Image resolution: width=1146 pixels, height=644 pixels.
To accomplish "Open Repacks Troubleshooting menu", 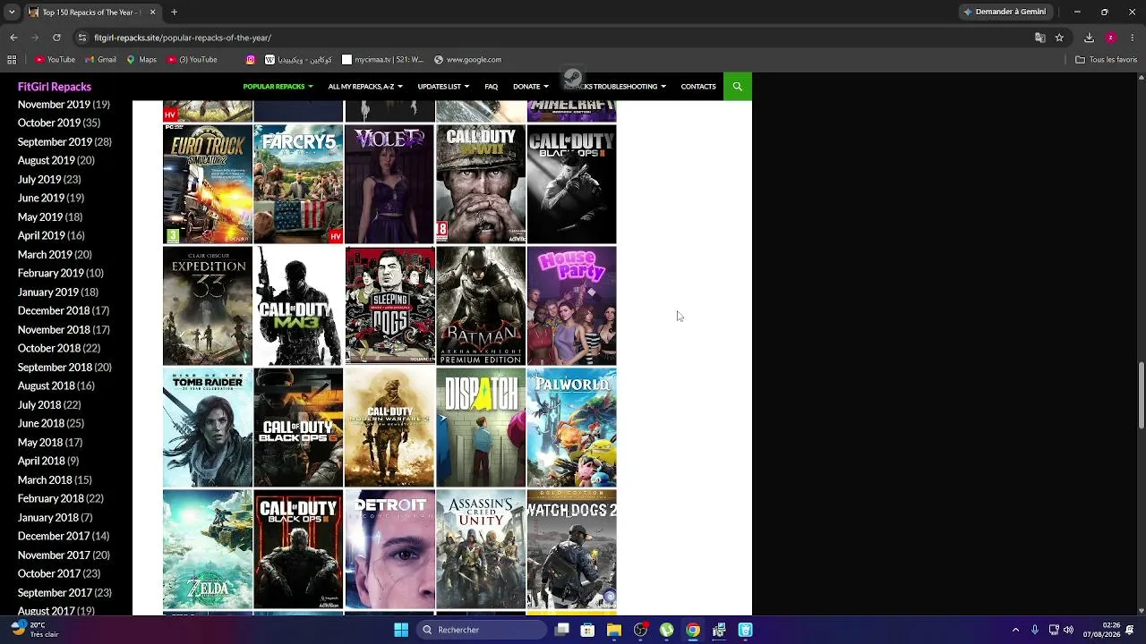I will point(614,87).
